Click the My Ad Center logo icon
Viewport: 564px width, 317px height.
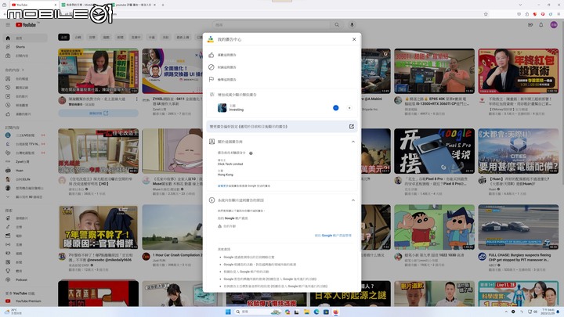coord(211,39)
